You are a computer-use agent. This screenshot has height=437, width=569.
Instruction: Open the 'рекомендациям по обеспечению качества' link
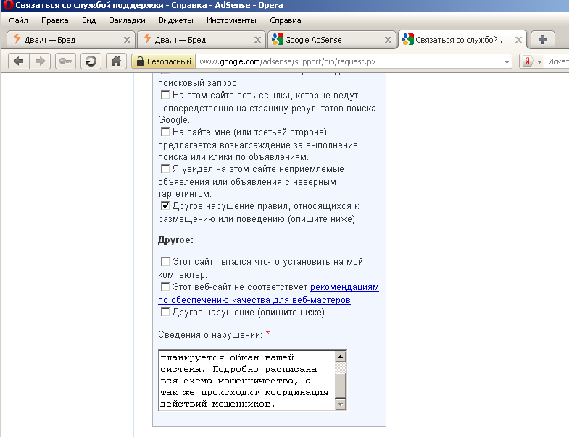268,294
